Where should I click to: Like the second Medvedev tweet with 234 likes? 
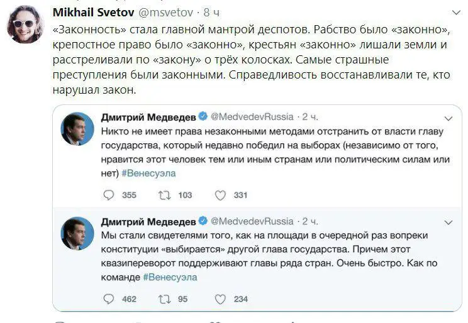(220, 299)
